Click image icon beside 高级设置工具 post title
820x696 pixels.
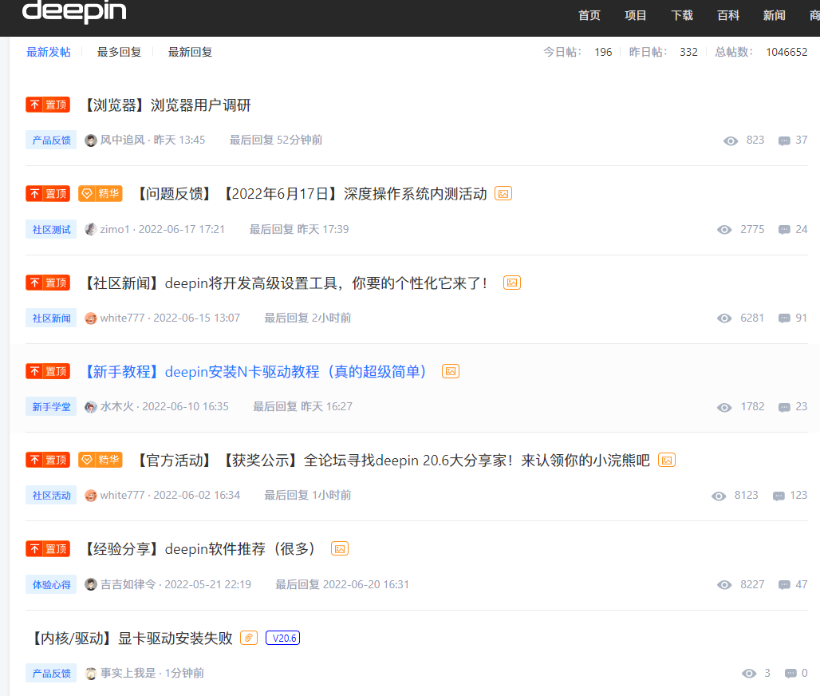tap(512, 283)
